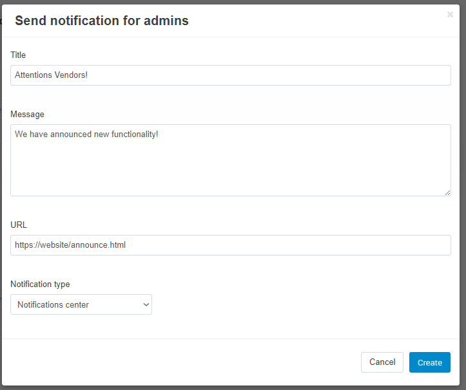The height and width of the screenshot is (390, 466).
Task: Focus the Message text area
Action: tap(231, 160)
